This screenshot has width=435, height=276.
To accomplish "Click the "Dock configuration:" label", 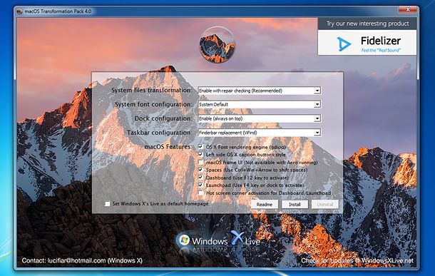I will tap(163, 118).
